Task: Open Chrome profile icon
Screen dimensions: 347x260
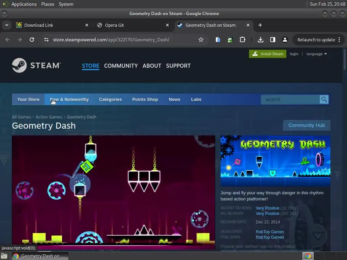Action: (285, 40)
